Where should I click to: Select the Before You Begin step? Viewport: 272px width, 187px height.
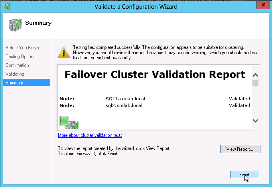pos(22,48)
